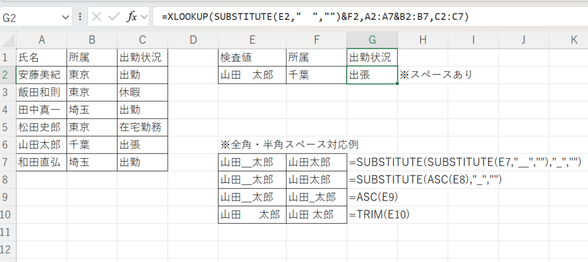The width and height of the screenshot is (588, 262).
Task: Click cell E2 with 山田 太郎
Action: pos(252,75)
